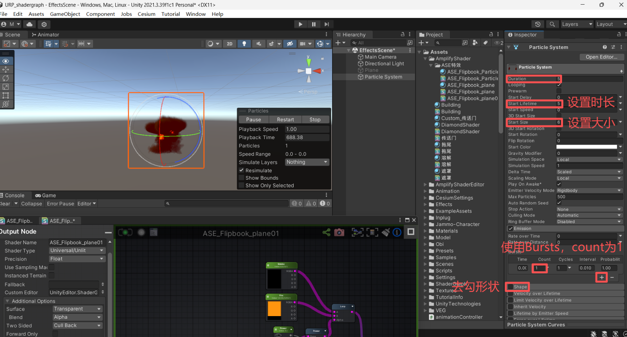Click Open Editor button in Inspector
Image resolution: width=627 pixels, height=337 pixels.
tap(602, 57)
